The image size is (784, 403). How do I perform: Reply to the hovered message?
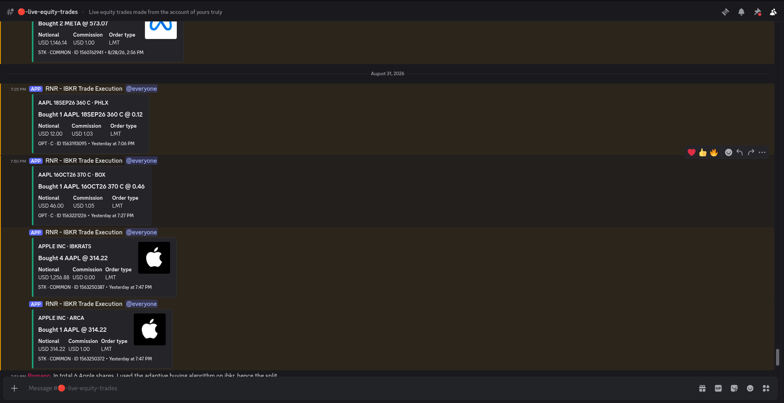pyautogui.click(x=740, y=152)
